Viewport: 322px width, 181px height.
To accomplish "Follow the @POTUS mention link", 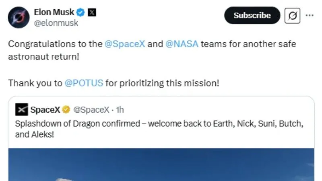I will (x=84, y=83).
